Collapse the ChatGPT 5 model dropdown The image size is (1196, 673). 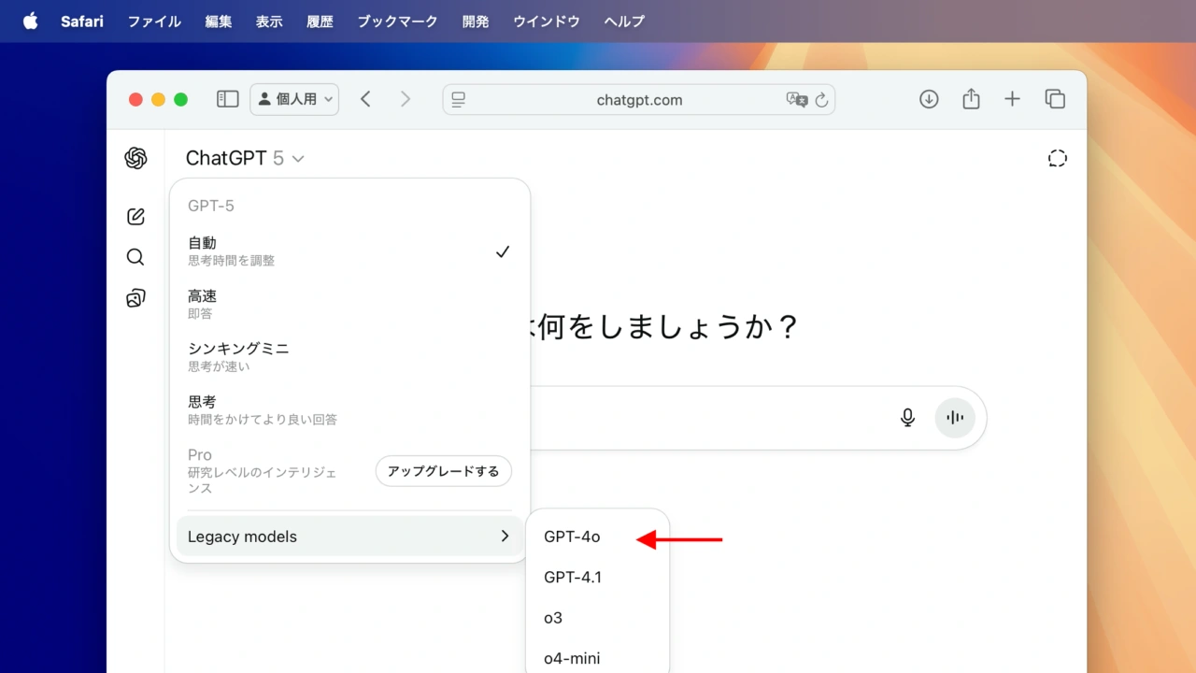point(246,159)
